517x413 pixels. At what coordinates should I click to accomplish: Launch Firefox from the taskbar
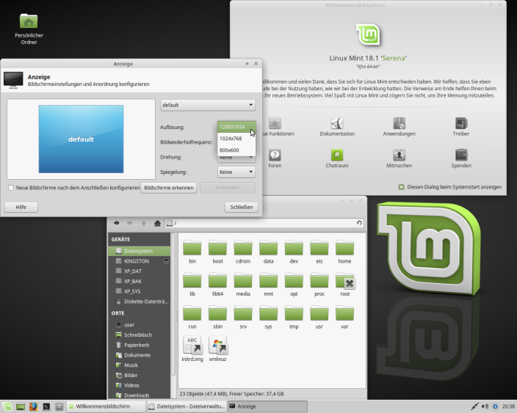tap(33, 406)
